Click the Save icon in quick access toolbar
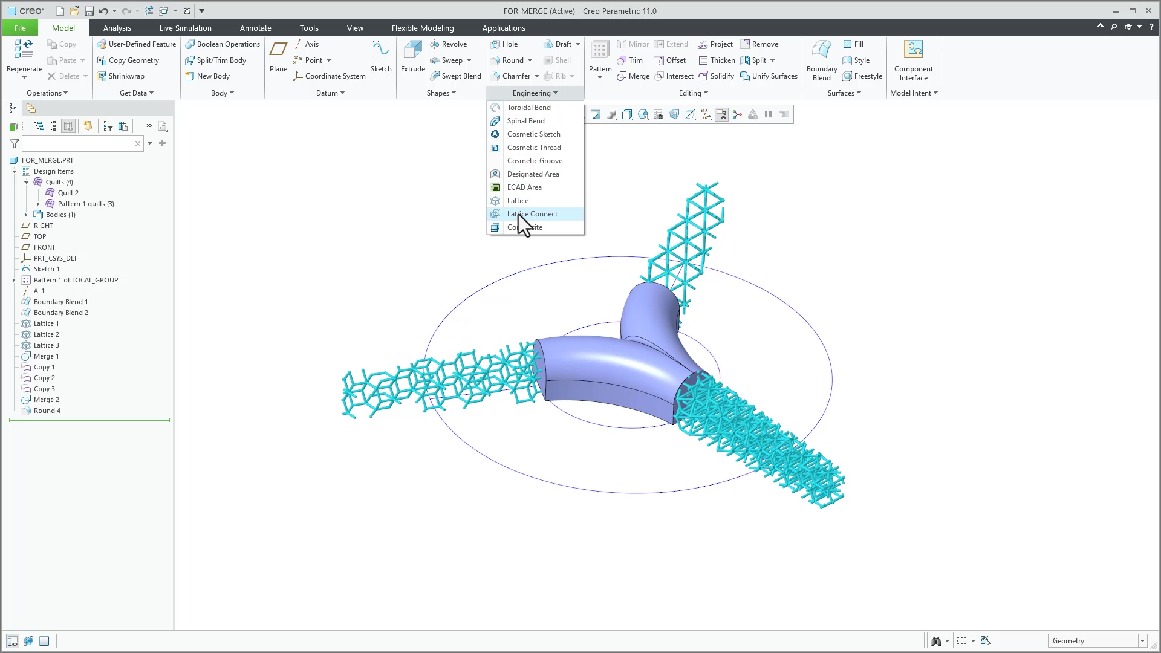 tap(89, 11)
